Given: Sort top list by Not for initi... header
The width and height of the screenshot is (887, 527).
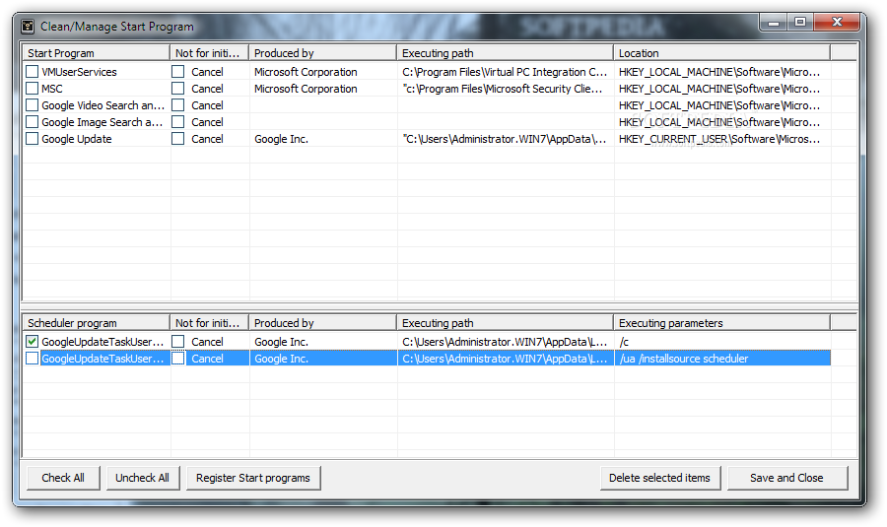Looking at the screenshot, I should [x=209, y=53].
